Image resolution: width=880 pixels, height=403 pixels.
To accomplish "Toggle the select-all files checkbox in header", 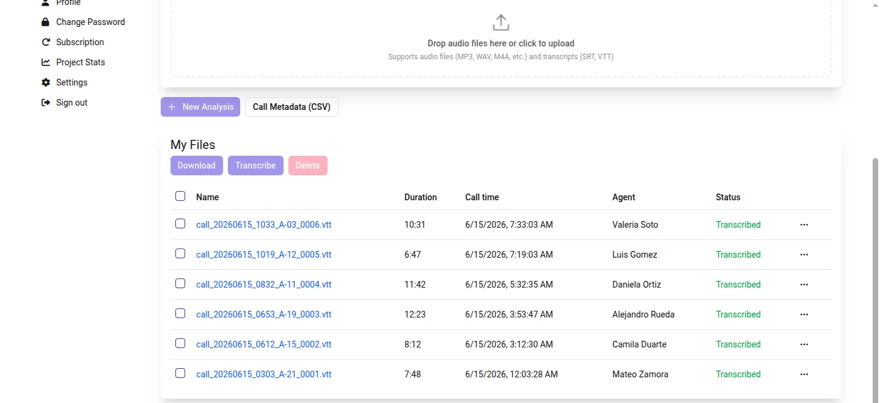I will coord(180,196).
